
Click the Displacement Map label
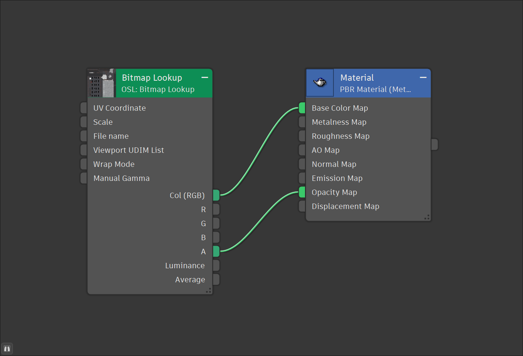pyautogui.click(x=346, y=206)
